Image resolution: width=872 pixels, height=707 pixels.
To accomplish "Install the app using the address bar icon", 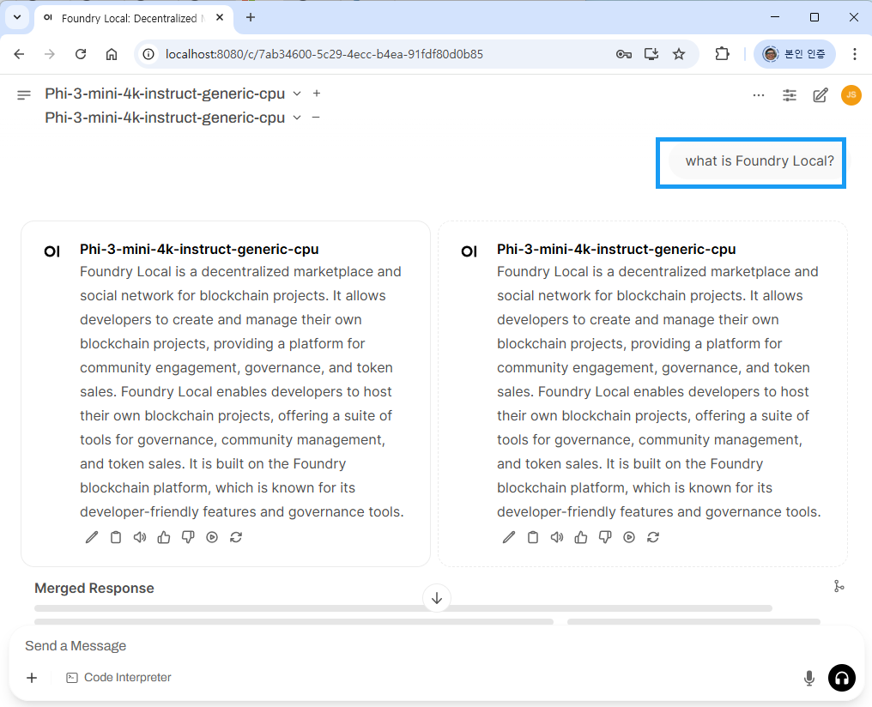I will (651, 54).
